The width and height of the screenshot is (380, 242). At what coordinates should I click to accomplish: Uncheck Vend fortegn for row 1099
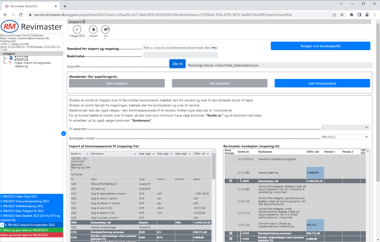click(231, 181)
